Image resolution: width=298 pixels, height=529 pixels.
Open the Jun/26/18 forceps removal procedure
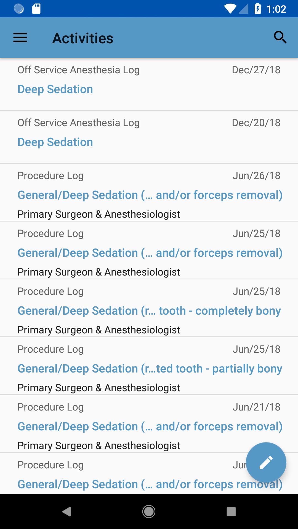149,192
